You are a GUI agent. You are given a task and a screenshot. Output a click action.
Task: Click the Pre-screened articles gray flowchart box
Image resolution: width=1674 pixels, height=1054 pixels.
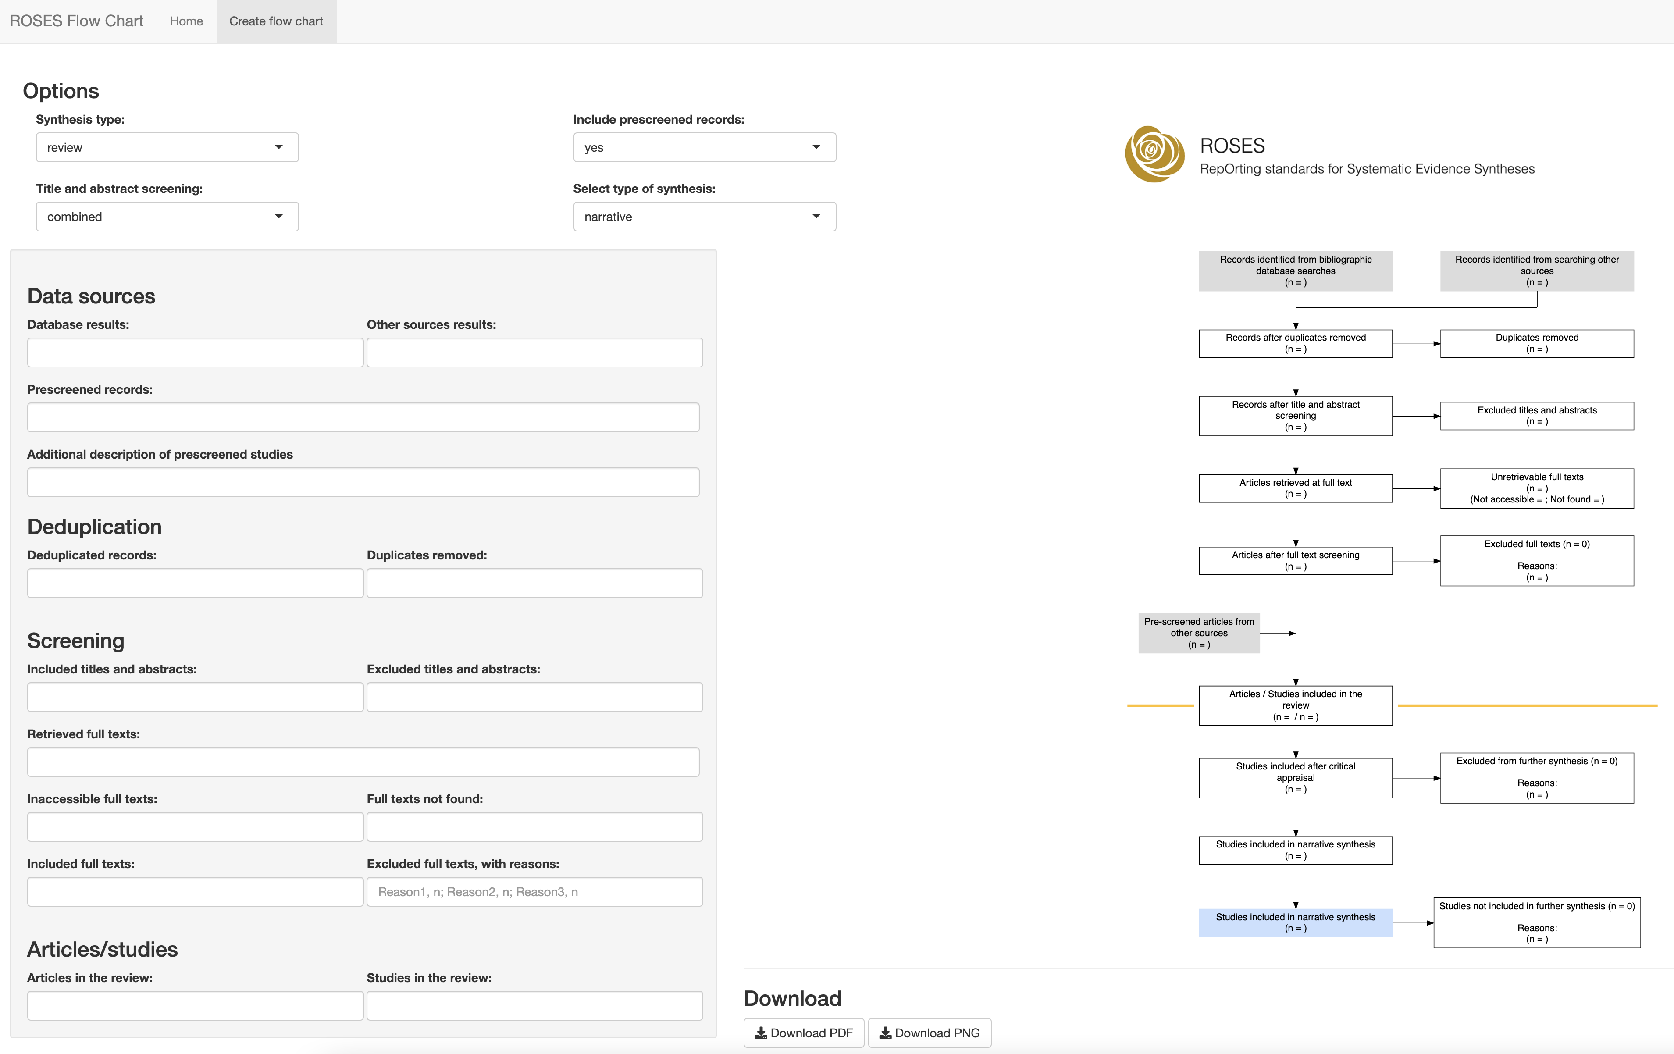1198,634
